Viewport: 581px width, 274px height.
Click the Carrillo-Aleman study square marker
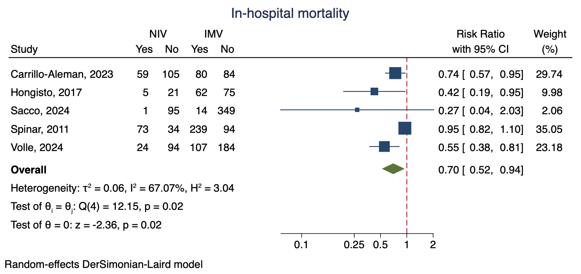pos(395,73)
